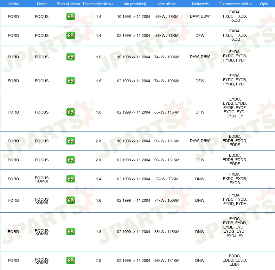Click DAW, DBW body in the Focus 1.6 row
275x270 pixels.
200,57
